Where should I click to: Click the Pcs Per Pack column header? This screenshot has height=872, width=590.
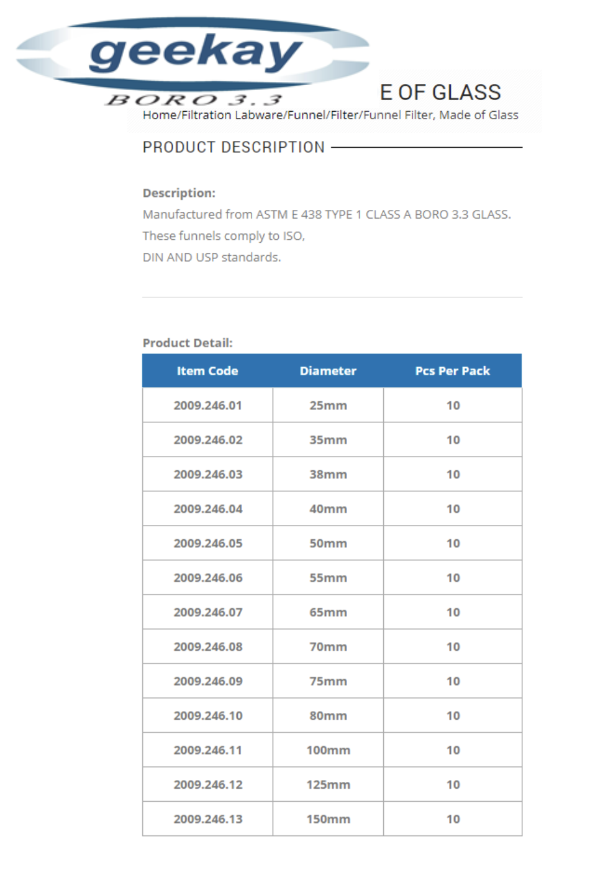pyautogui.click(x=453, y=371)
